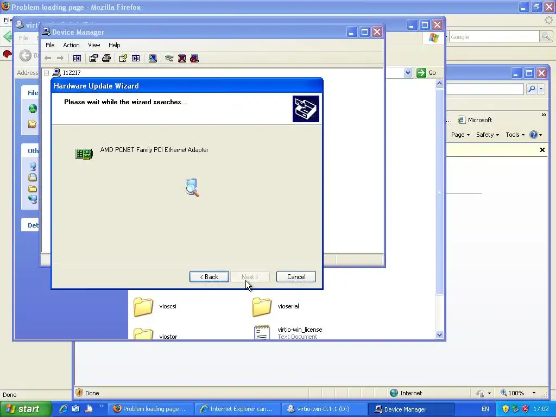Viewport: 556px width, 417px height.
Task: Click the Go button in Explorer address bar
Action: 426,73
